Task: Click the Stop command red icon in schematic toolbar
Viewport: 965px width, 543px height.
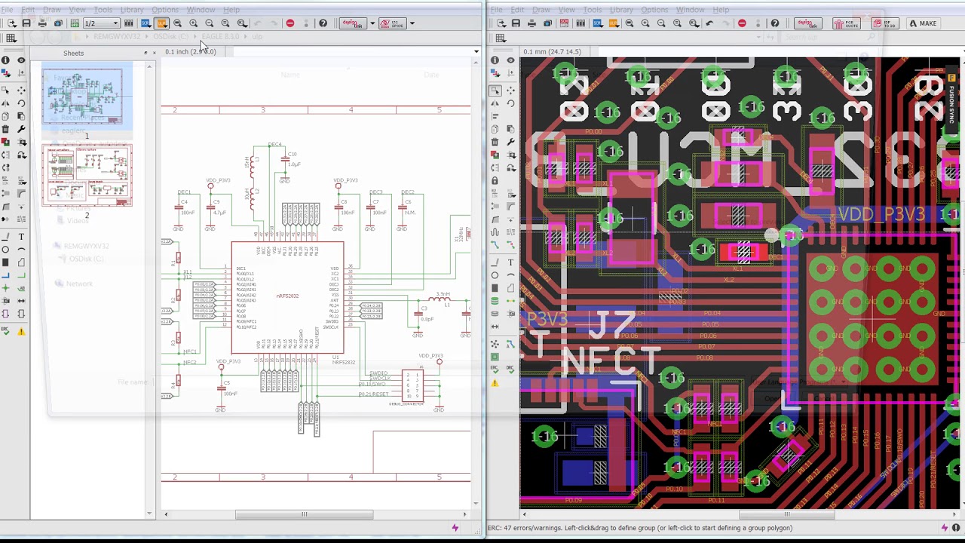Action: pyautogui.click(x=290, y=23)
